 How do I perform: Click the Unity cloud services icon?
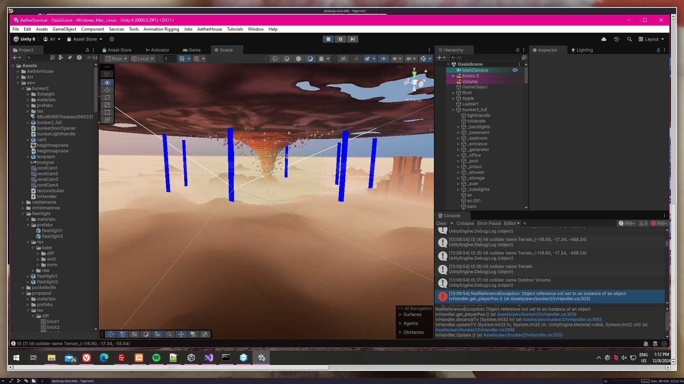click(603, 39)
